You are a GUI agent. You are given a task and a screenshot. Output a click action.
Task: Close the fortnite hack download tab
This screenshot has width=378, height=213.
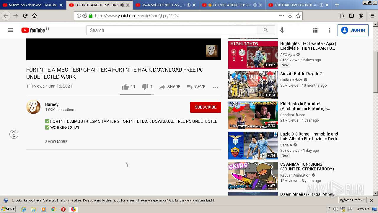click(61, 5)
